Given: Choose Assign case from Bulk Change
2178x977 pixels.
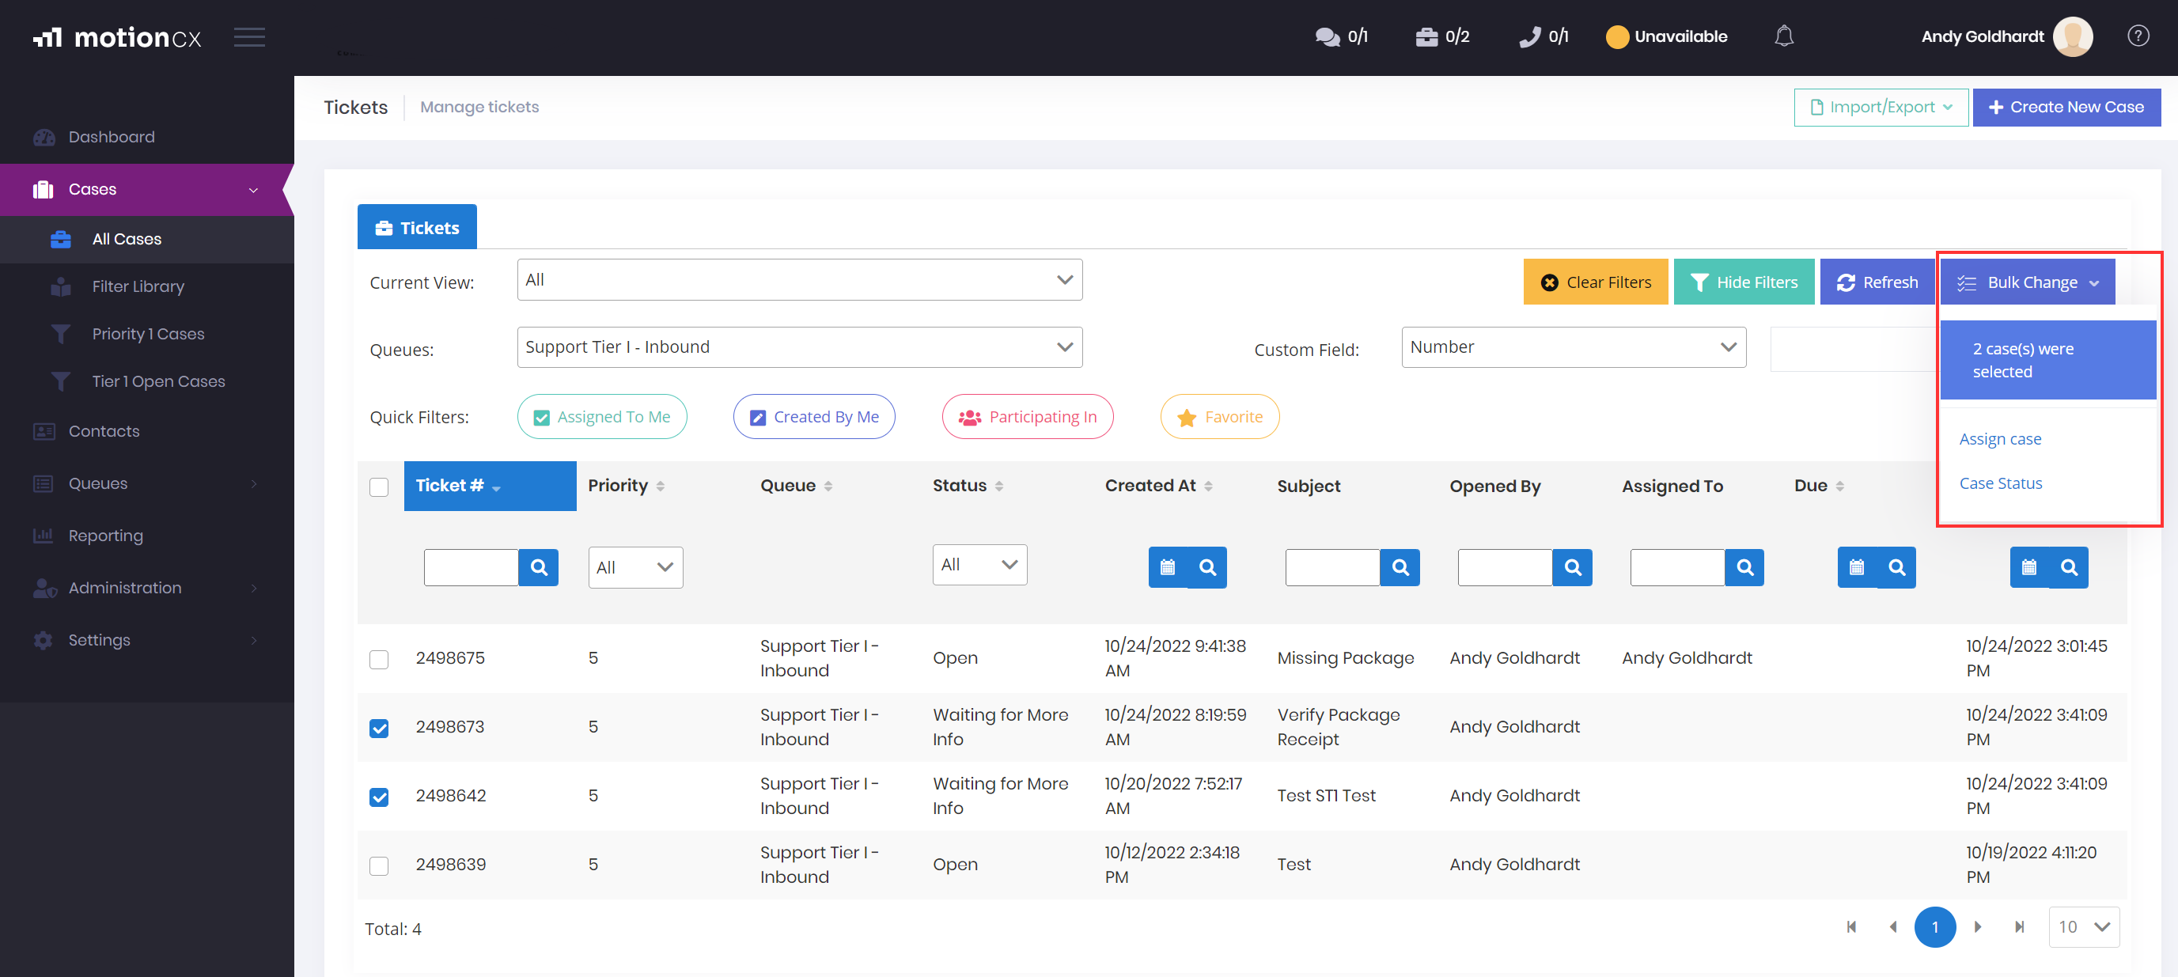Looking at the screenshot, I should [2000, 438].
